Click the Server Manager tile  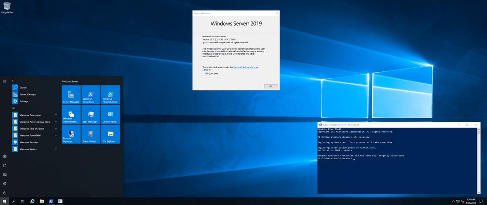pos(71,95)
